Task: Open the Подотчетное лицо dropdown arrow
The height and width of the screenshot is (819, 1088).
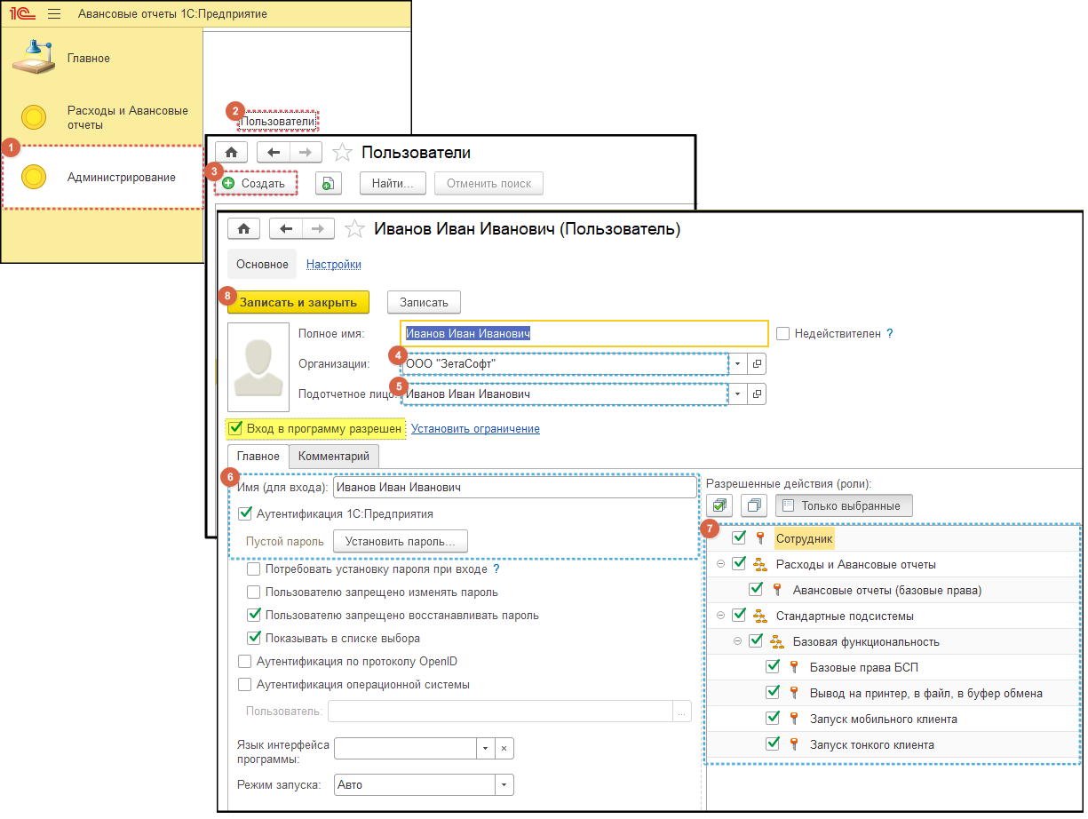Action: click(737, 394)
